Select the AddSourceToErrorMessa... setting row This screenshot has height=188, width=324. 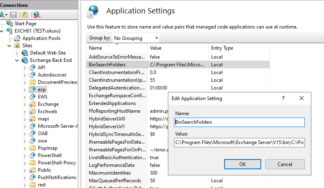(178, 57)
